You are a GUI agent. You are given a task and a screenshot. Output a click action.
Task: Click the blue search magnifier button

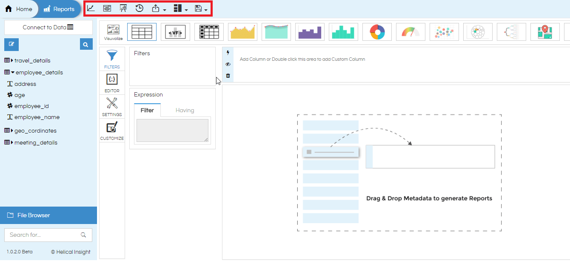pos(86,44)
